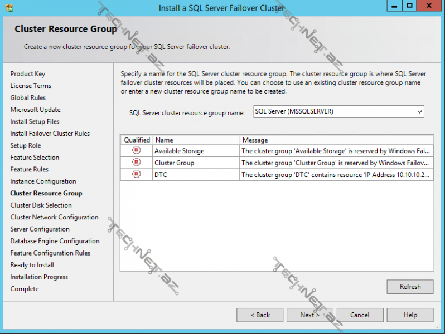Jump to Cluster Disk Selection step

[41, 205]
